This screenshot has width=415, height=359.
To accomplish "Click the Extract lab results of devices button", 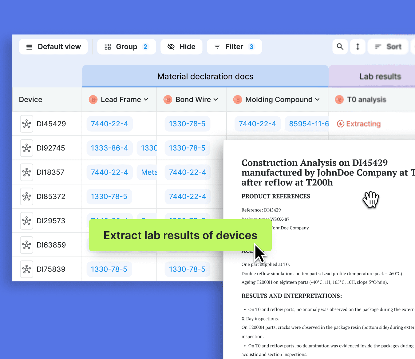I will point(180,235).
